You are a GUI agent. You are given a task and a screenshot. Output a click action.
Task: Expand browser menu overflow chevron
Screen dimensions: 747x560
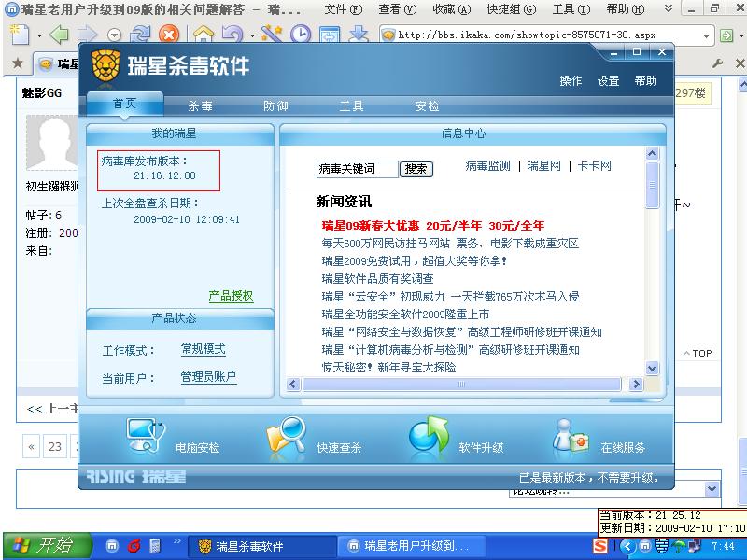pos(669,8)
